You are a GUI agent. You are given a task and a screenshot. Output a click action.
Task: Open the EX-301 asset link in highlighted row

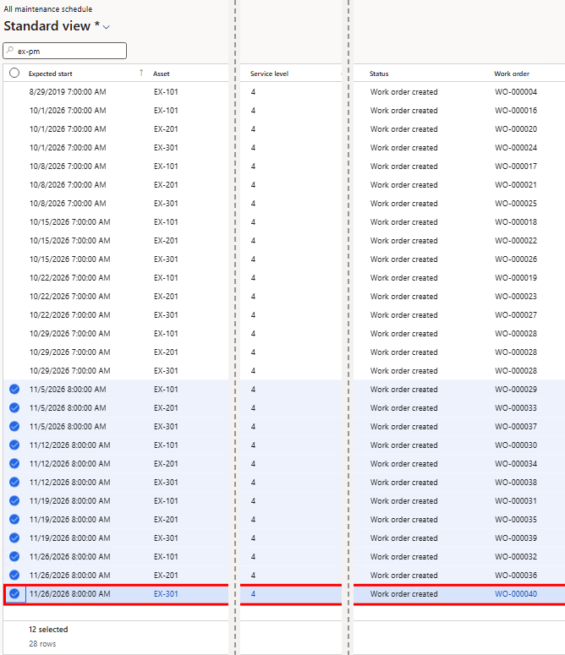(x=166, y=594)
